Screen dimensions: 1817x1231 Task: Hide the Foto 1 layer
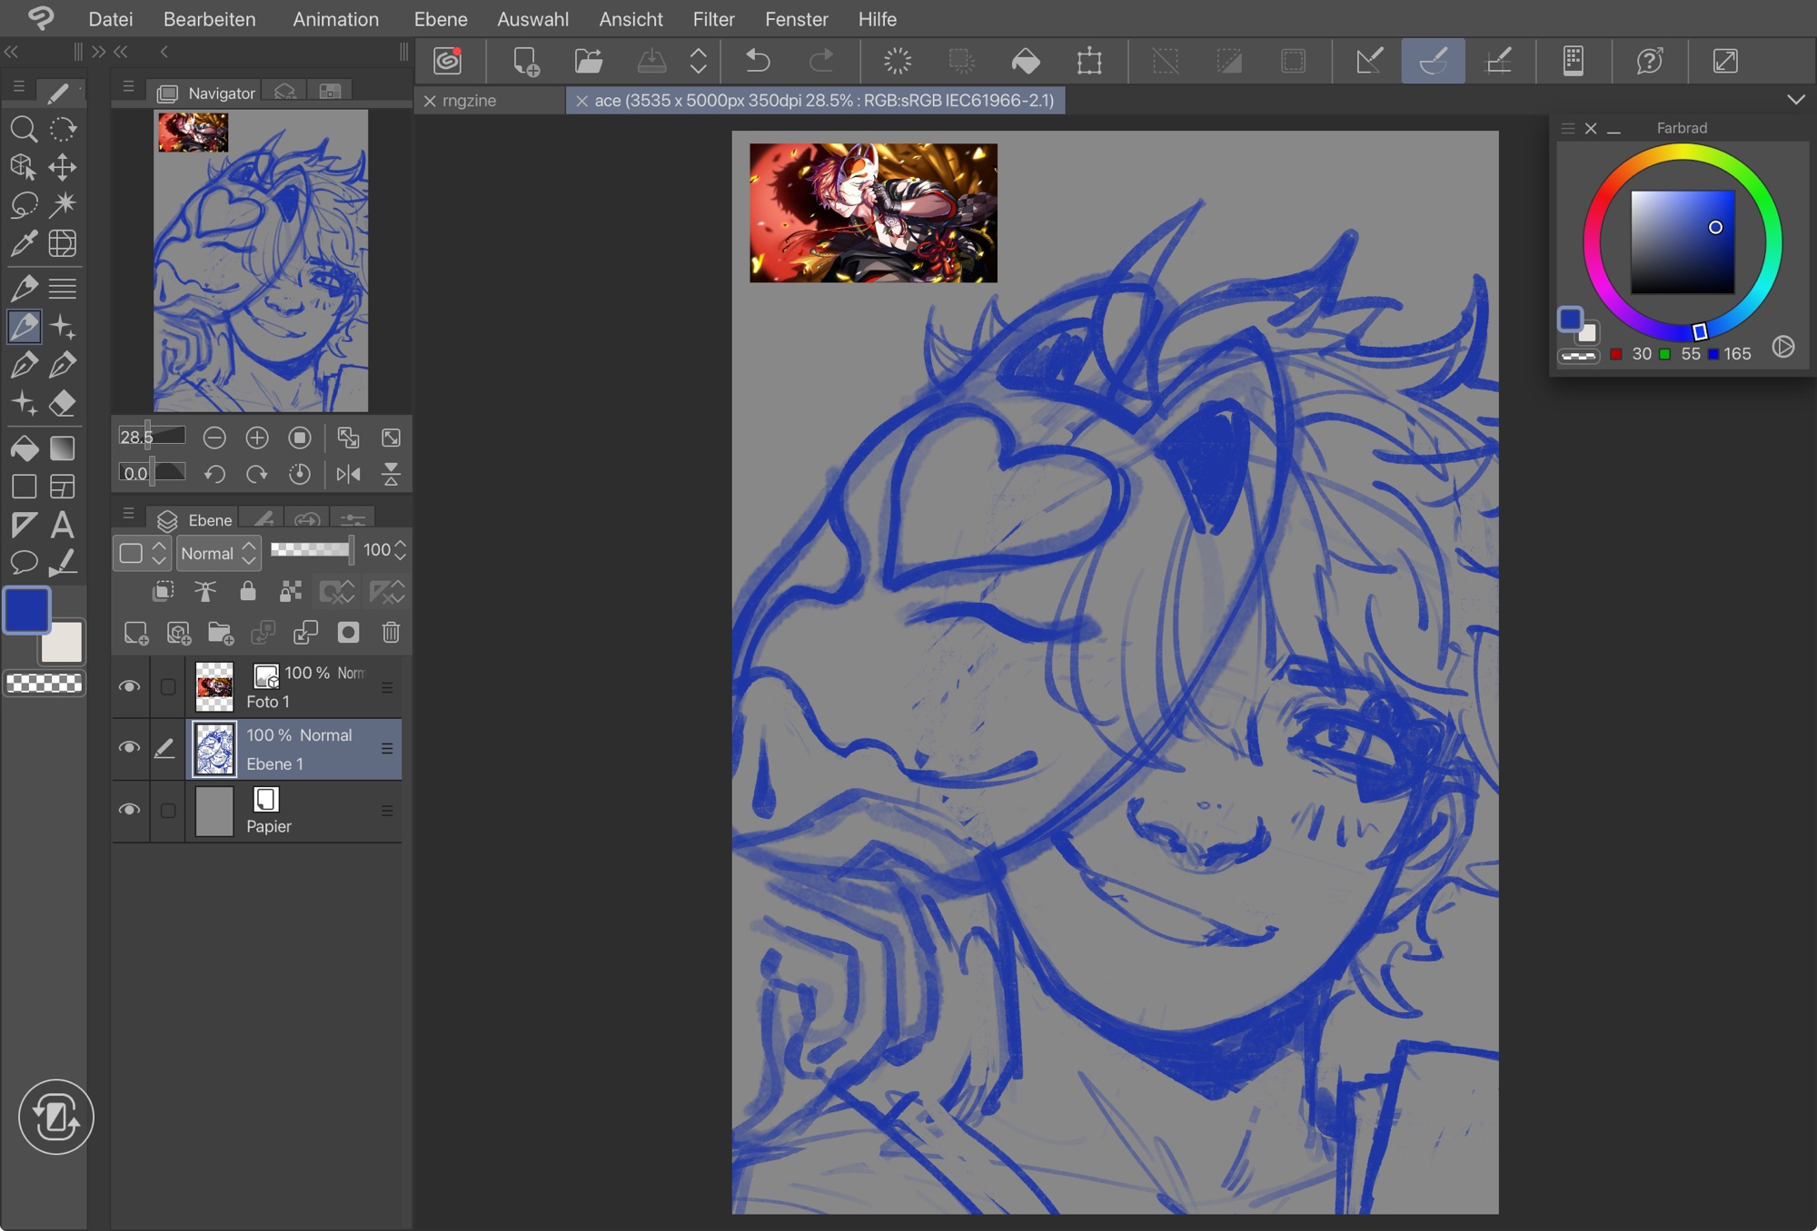point(130,687)
